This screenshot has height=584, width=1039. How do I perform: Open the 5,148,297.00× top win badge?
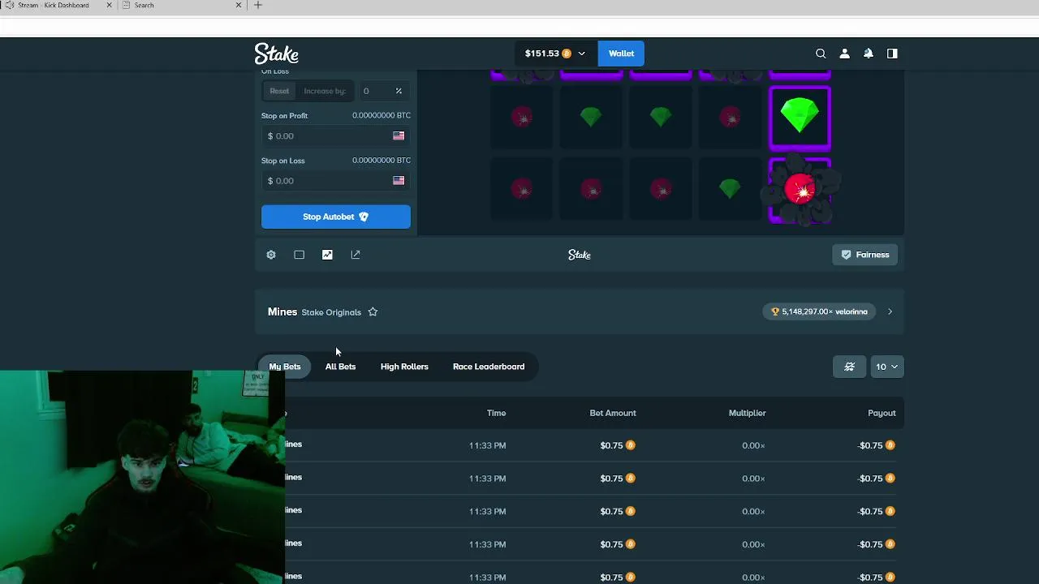click(819, 311)
